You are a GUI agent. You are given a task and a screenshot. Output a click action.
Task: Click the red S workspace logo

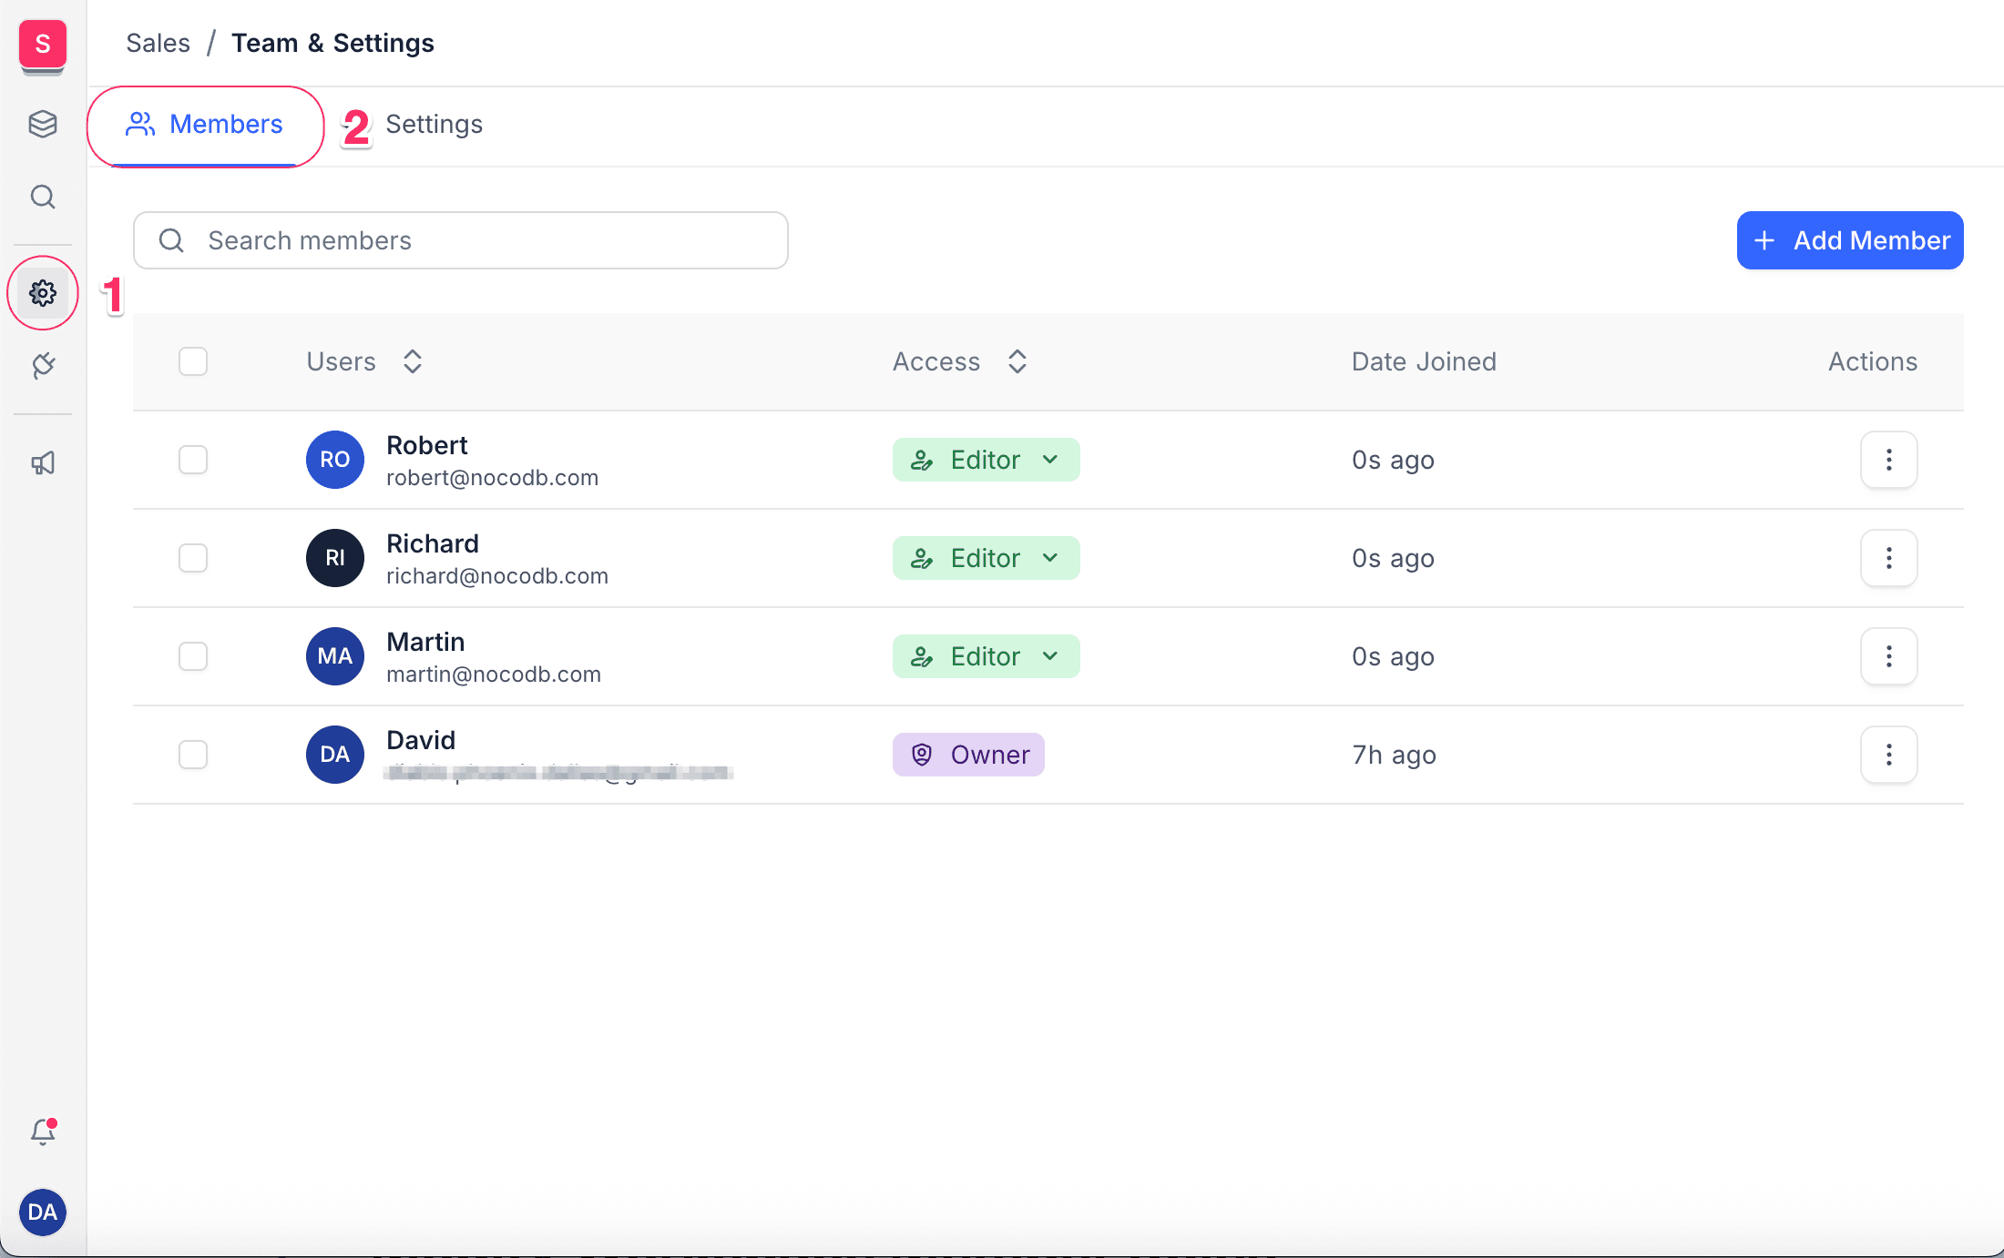pyautogui.click(x=43, y=44)
